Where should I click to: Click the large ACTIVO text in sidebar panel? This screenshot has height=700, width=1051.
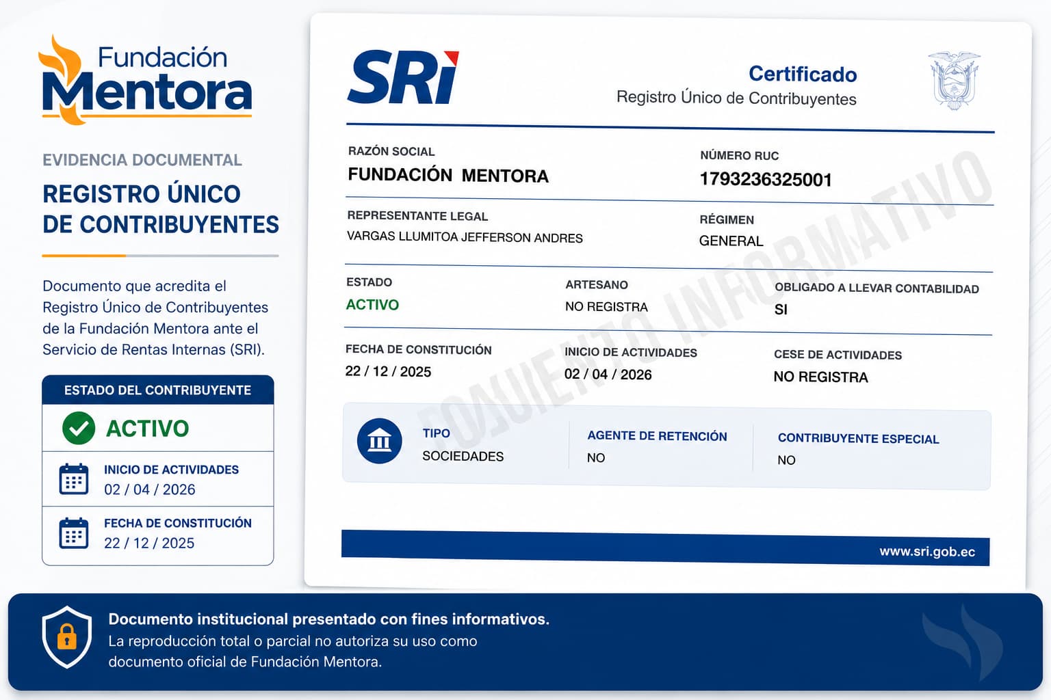point(148,429)
